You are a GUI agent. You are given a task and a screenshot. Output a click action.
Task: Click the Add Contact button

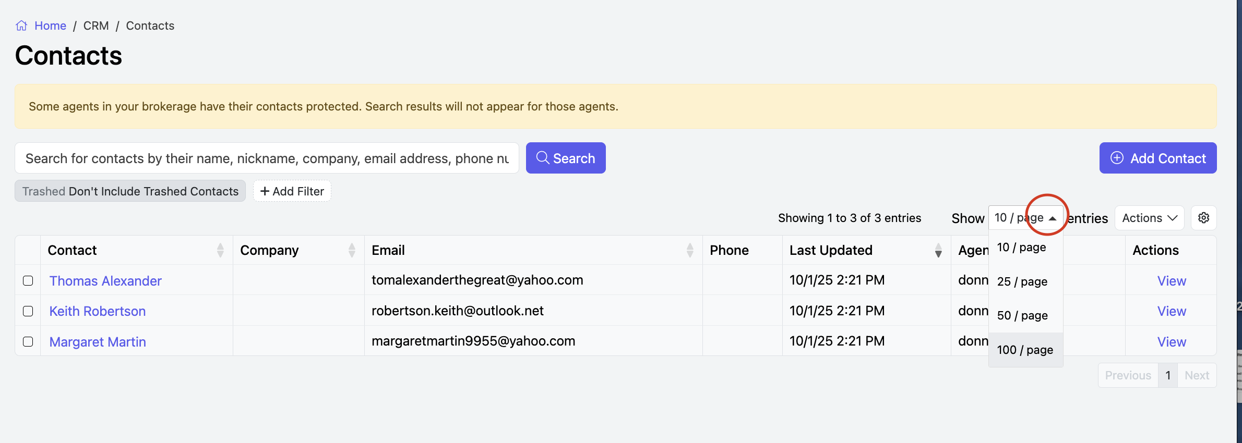coord(1158,158)
